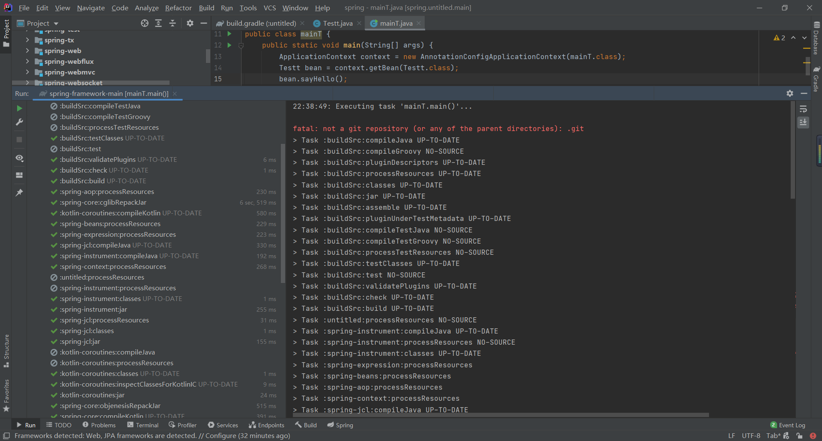Close the mainT.java editor tab
Viewport: 822px width, 441px height.
(x=419, y=23)
